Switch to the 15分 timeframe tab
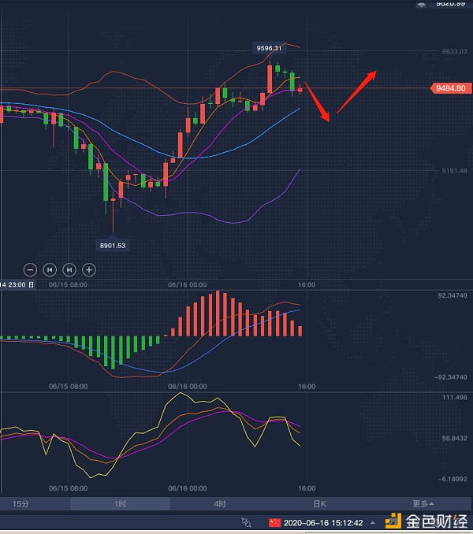The height and width of the screenshot is (534, 473). point(20,504)
